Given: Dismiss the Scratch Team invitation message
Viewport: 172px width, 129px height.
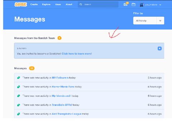Looking at the screenshot, I should pos(159,48).
